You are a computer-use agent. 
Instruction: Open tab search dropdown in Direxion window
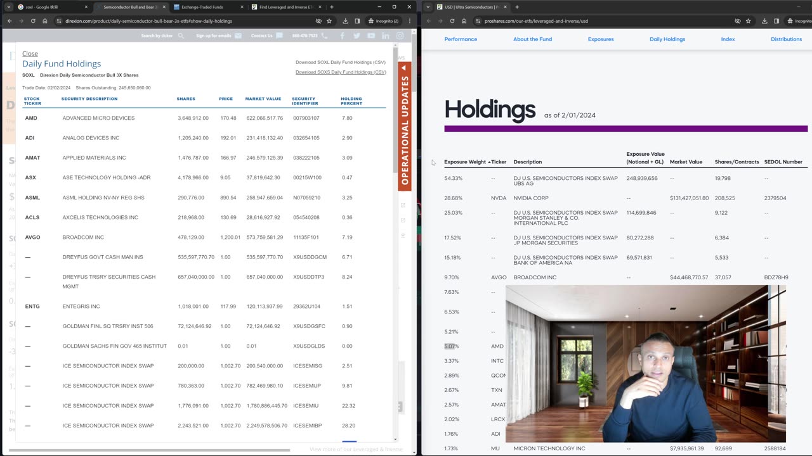click(x=9, y=7)
